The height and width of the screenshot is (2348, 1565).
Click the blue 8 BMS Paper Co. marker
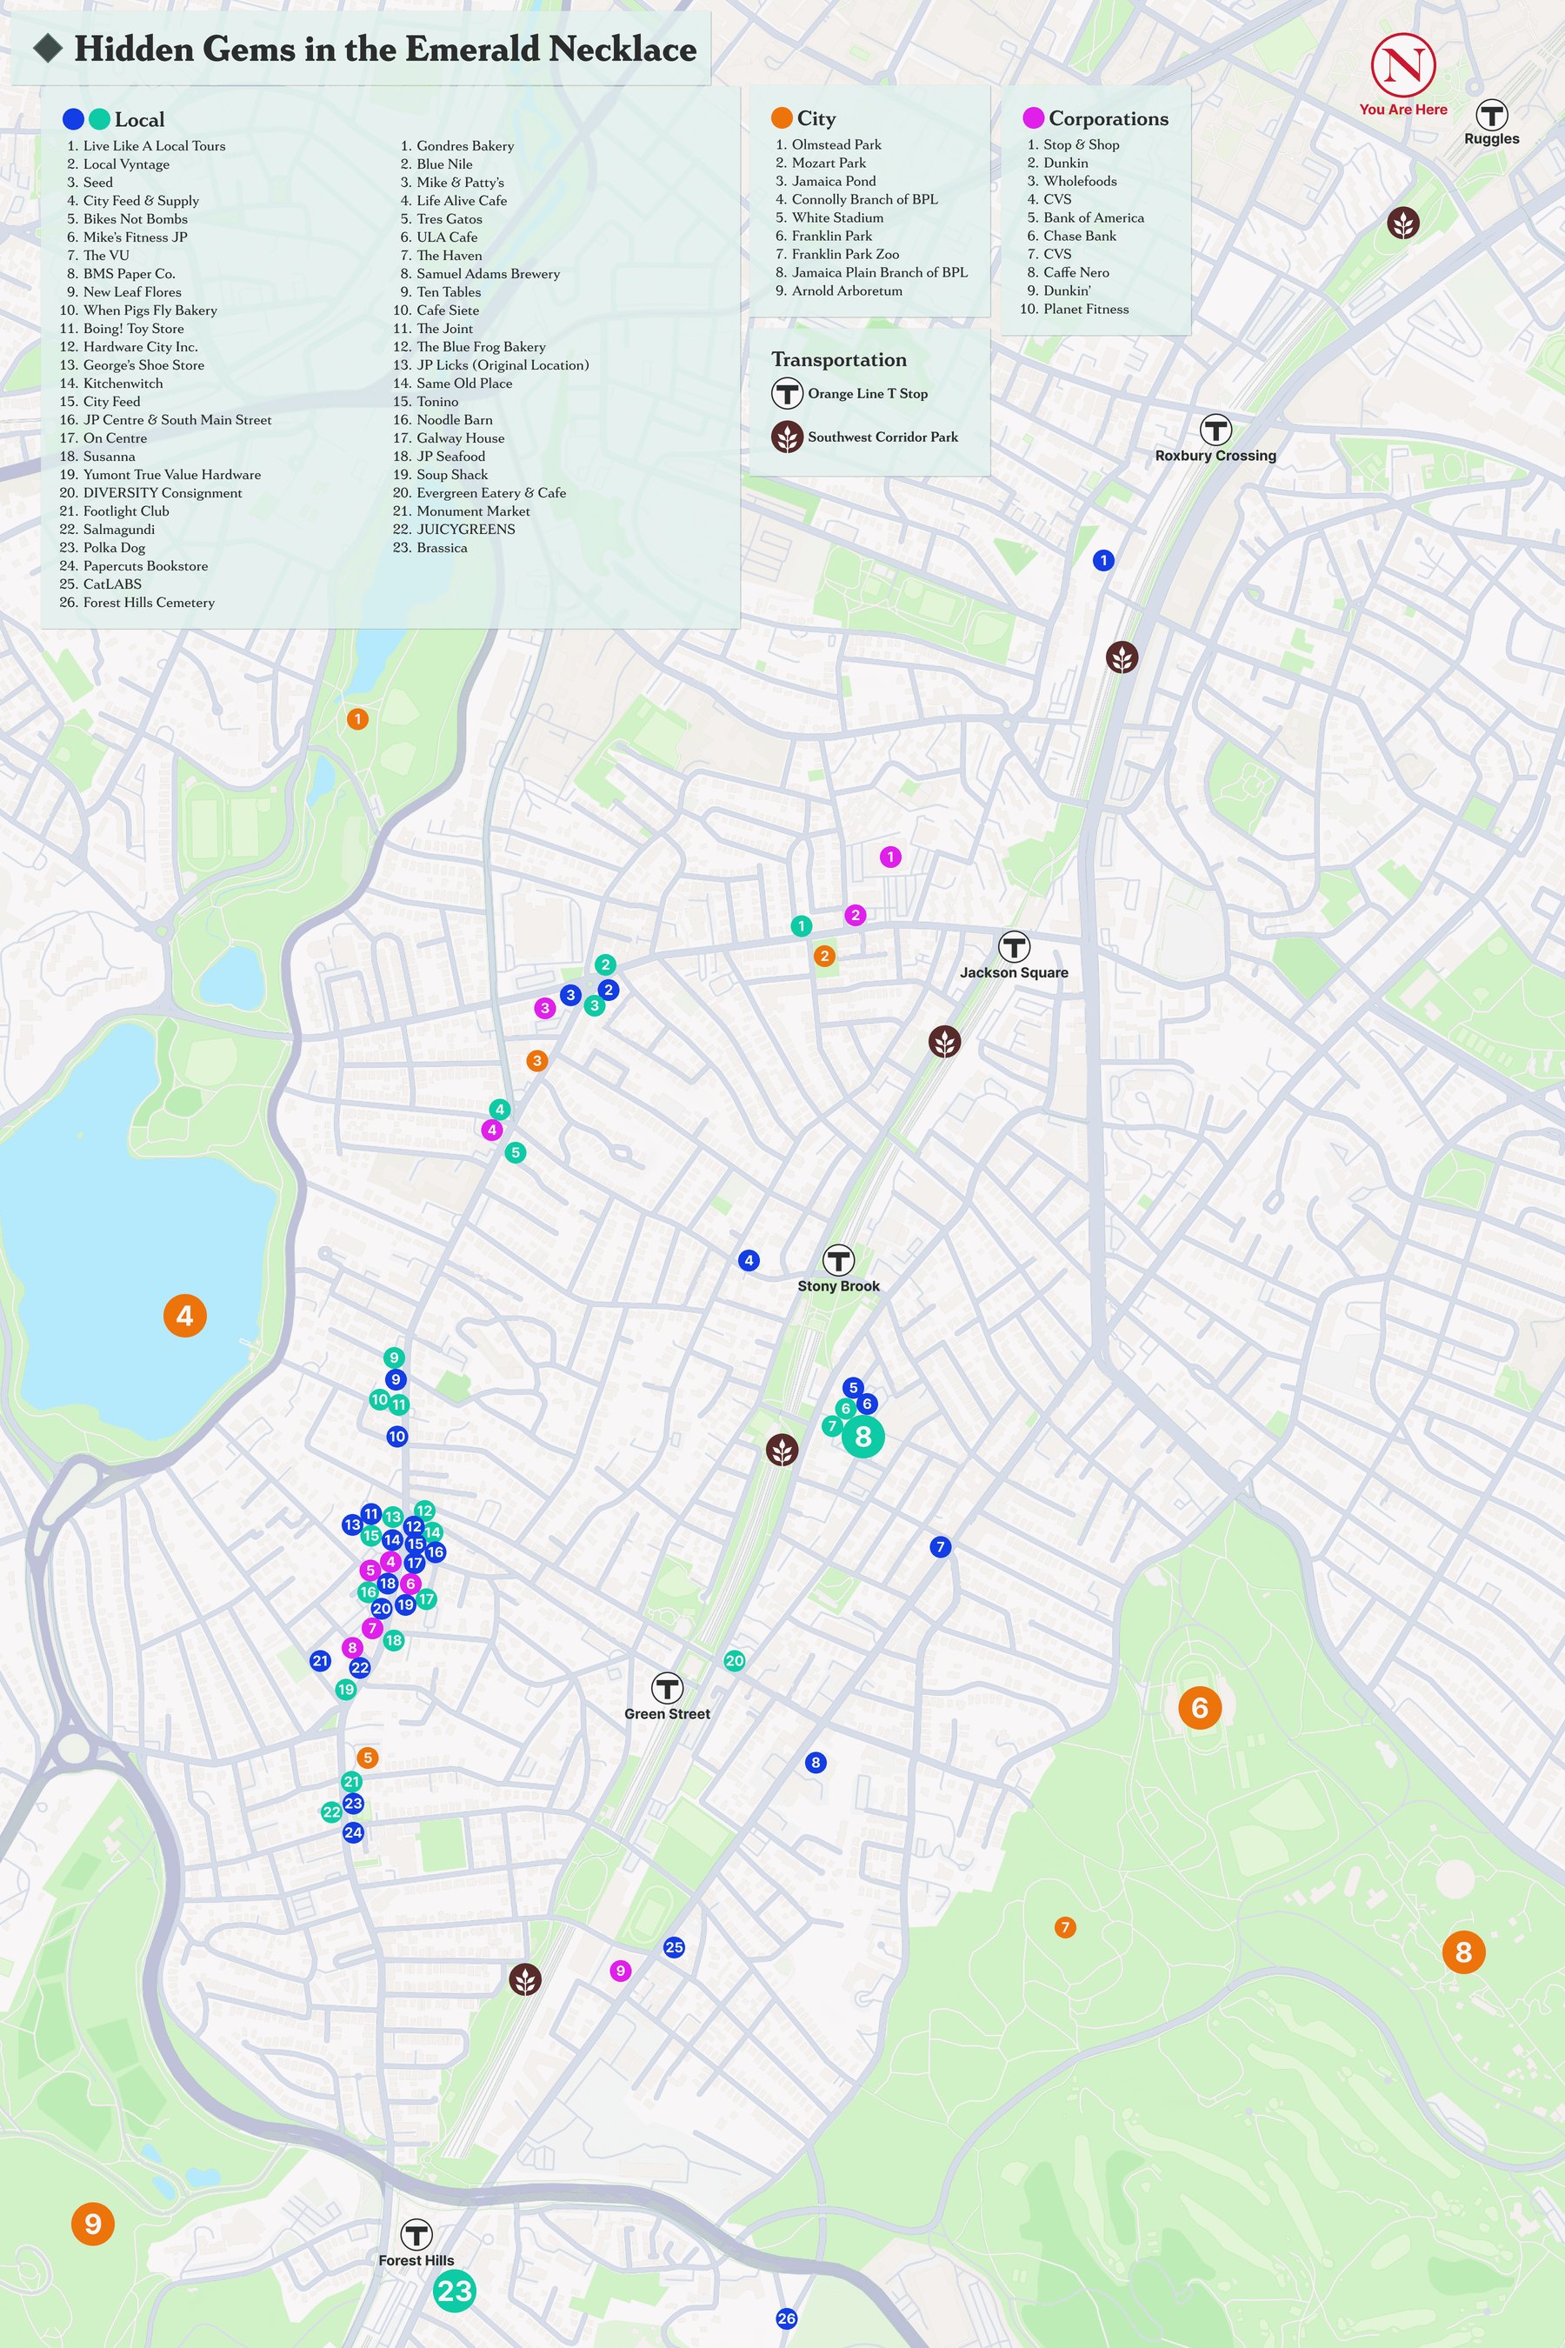pos(816,1763)
